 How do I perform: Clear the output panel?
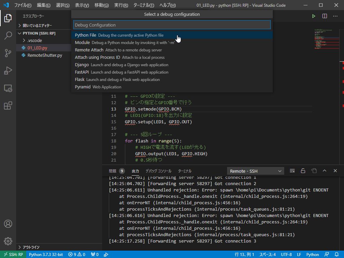click(x=292, y=171)
